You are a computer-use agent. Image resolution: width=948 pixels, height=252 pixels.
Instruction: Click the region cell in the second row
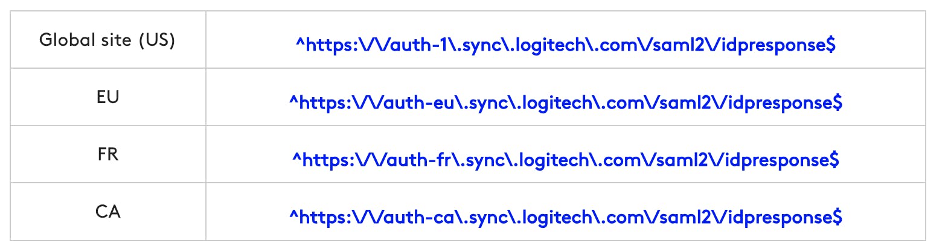pos(107,97)
